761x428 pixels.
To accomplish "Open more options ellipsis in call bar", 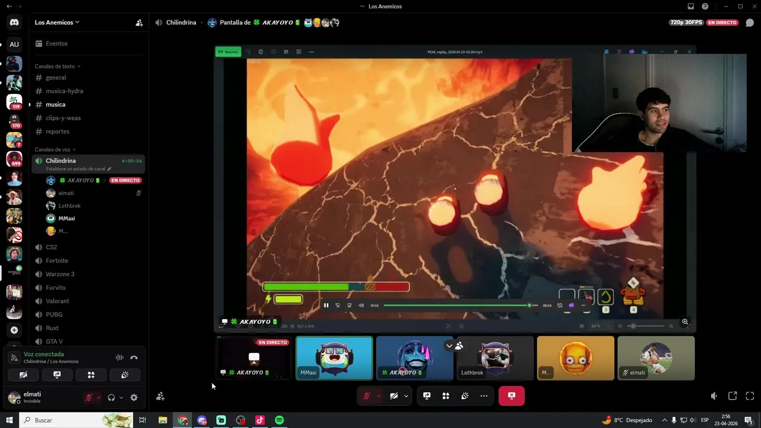I will [x=484, y=396].
